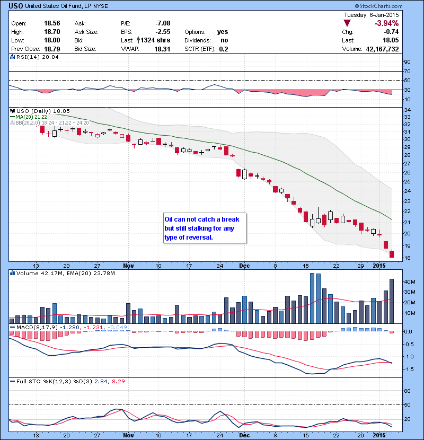Click the blue MACD legend line marker
The image size is (424, 440).
12,327
